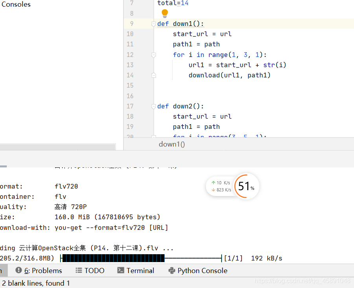Click the orange download speed arrow

(213, 190)
